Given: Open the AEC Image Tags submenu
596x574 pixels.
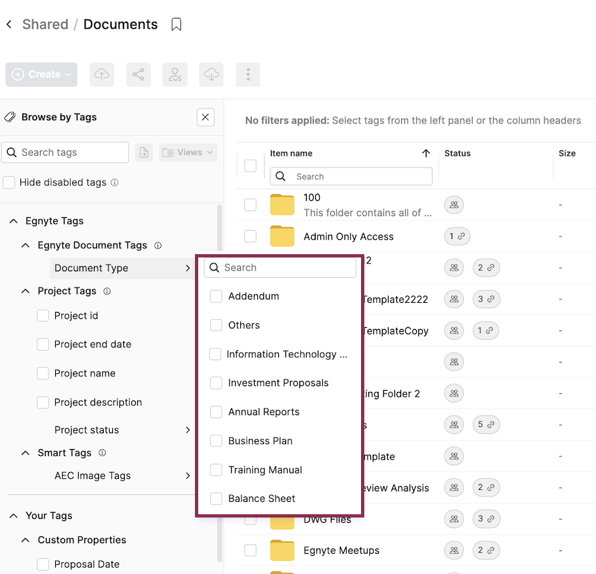Looking at the screenshot, I should click(188, 475).
